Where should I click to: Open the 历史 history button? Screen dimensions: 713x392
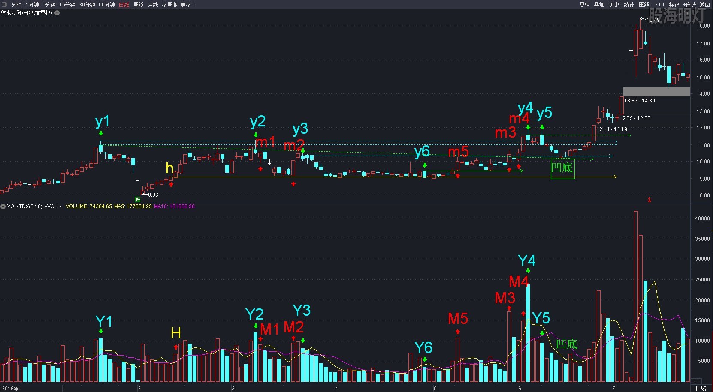click(x=614, y=5)
